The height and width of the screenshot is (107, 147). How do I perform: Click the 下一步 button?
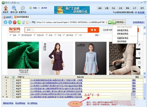pos(75,104)
